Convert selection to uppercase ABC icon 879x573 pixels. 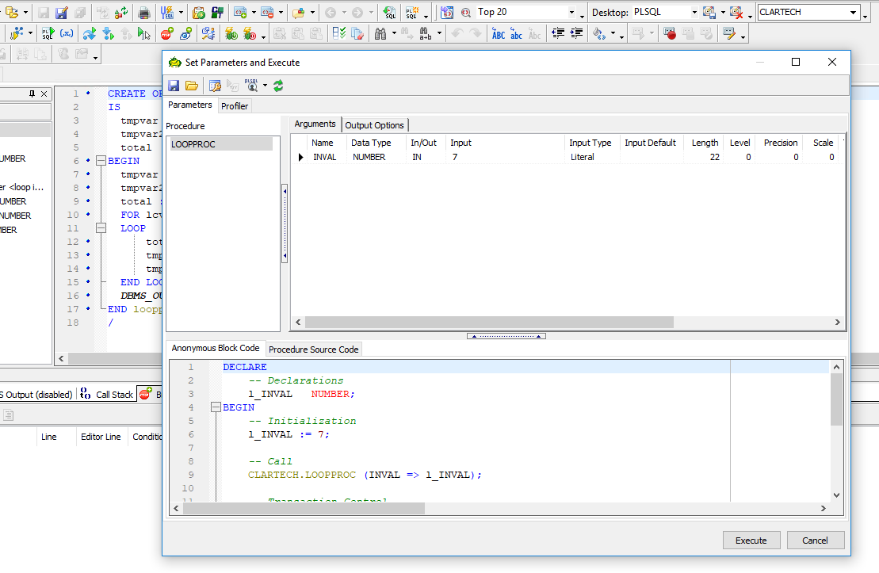click(499, 34)
